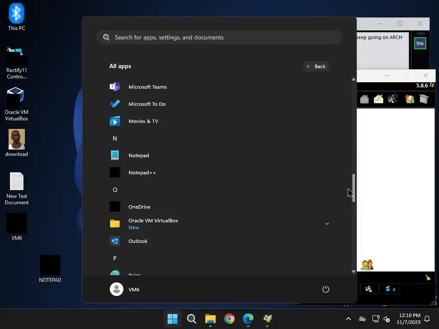Viewport: 439px width, 329px height.
Task: Click the yellow broom clear icon
Action: (x=428, y=277)
